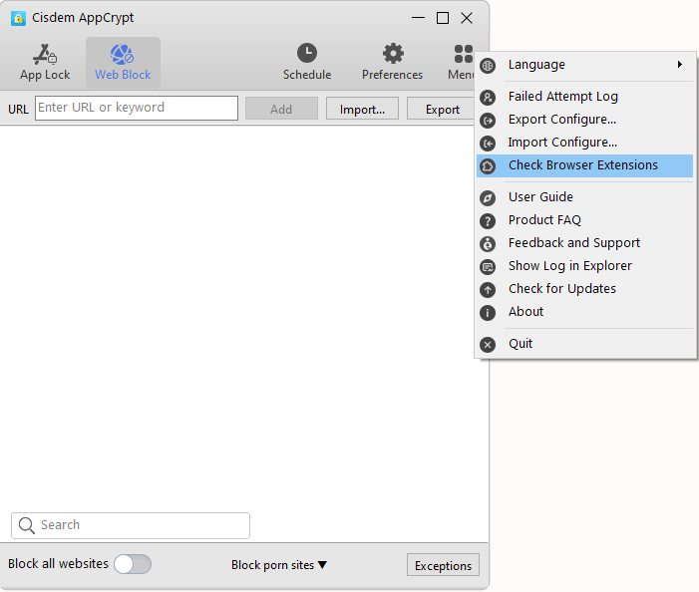The width and height of the screenshot is (699, 592).
Task: Open the App Lock section
Action: point(45,62)
